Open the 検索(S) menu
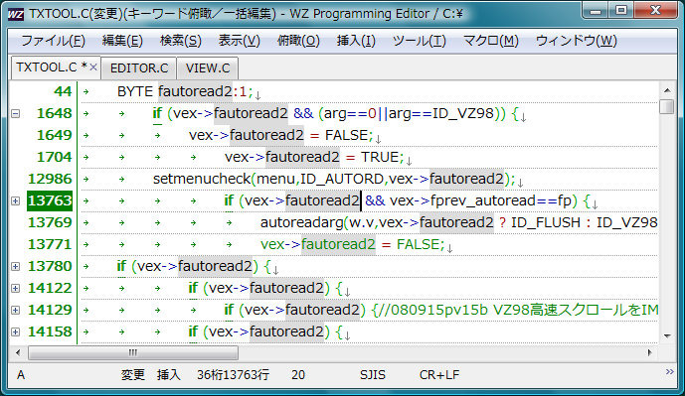The height and width of the screenshot is (396, 685). (180, 41)
